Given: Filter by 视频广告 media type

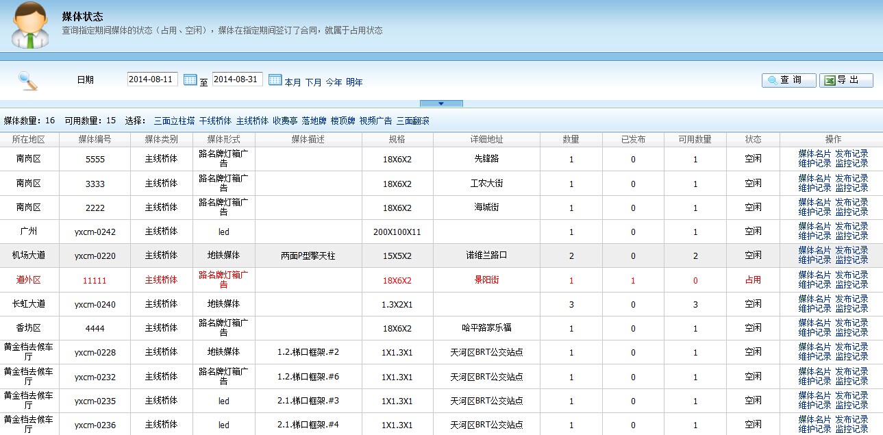Looking at the screenshot, I should pyautogui.click(x=375, y=121).
